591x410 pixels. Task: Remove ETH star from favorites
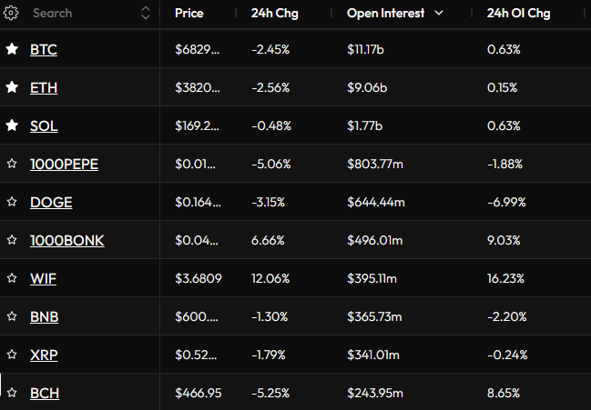click(12, 88)
